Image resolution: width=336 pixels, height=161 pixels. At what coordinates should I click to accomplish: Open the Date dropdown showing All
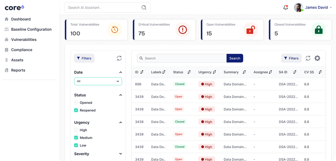(98, 81)
